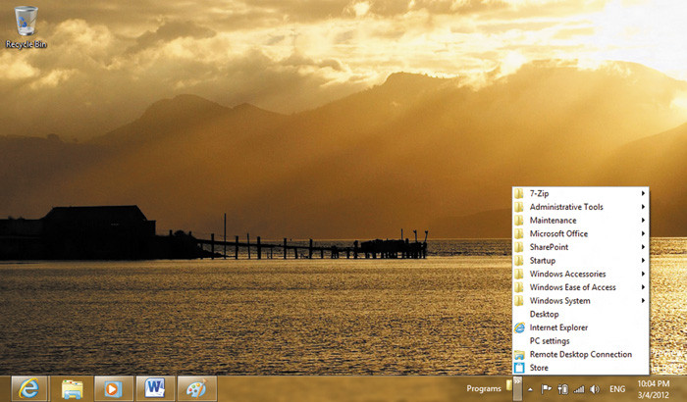Open the Paint icon on the taskbar

click(197, 388)
